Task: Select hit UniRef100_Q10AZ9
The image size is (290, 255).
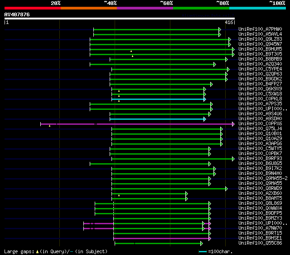Action: coord(260,139)
